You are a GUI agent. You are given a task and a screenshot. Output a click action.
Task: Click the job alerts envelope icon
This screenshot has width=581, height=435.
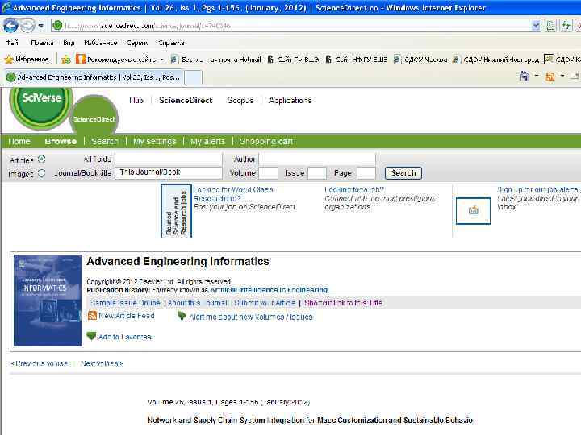pyautogui.click(x=473, y=211)
